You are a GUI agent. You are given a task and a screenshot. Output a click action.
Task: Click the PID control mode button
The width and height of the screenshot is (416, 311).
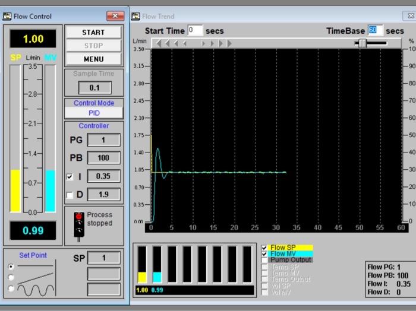click(94, 113)
